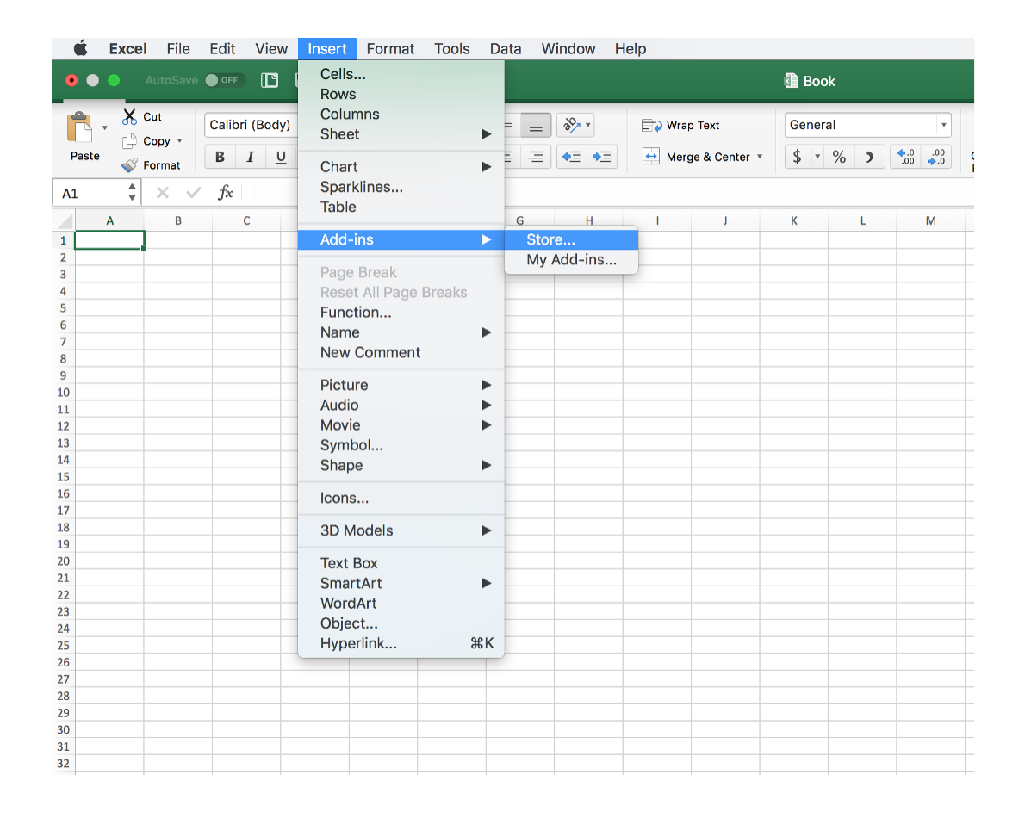Choose Icons... menu item

tap(401, 499)
